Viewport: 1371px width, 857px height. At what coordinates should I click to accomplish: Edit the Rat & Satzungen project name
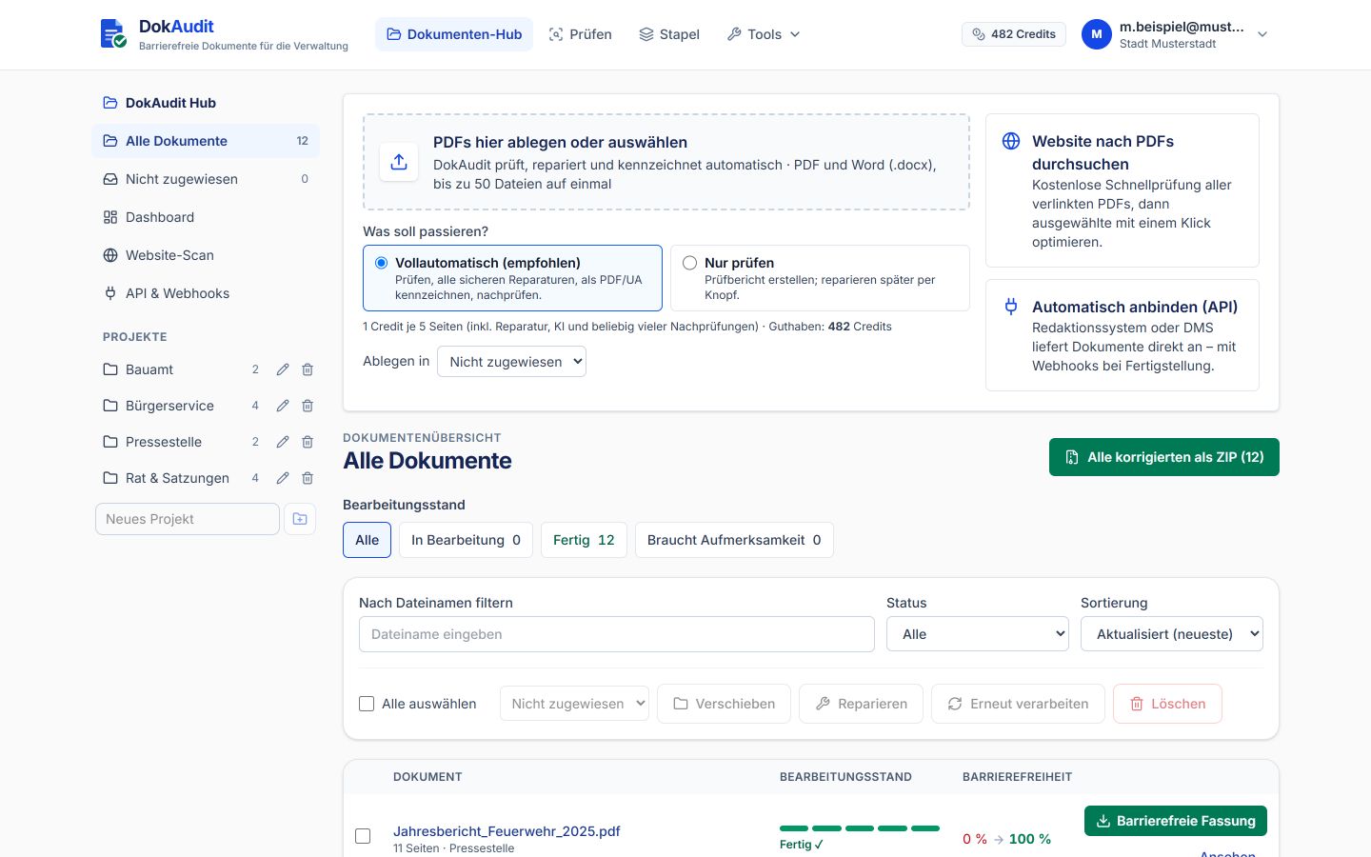(x=283, y=478)
